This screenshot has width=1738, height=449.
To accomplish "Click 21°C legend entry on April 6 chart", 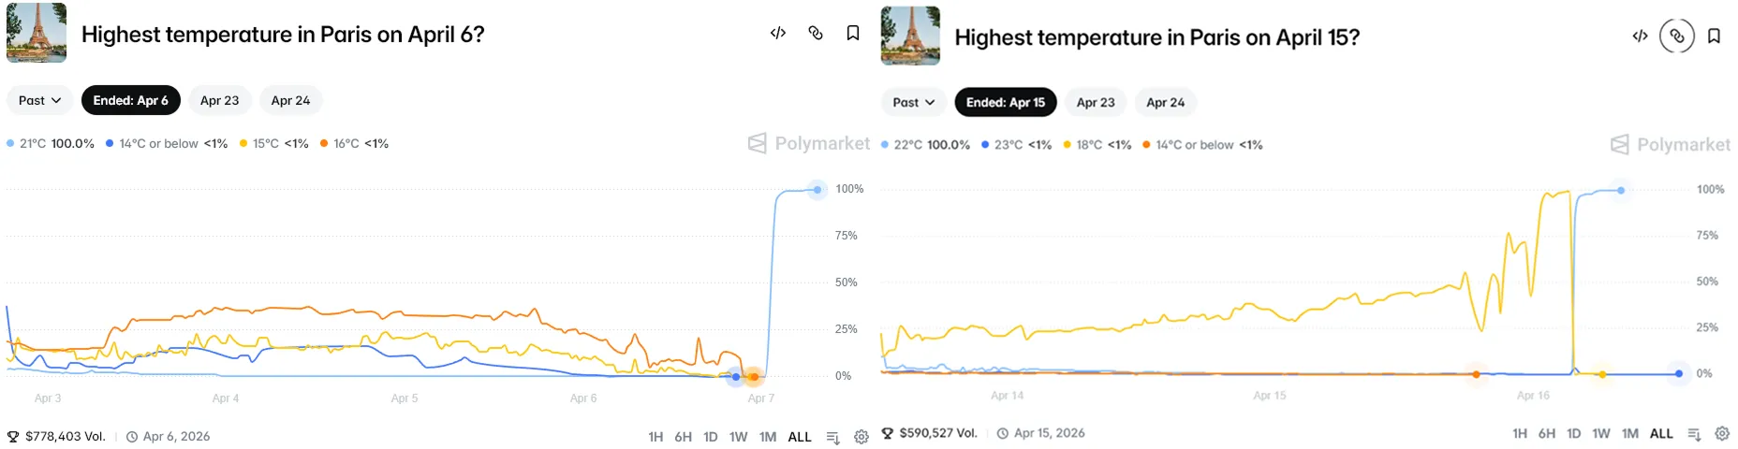I will click(x=51, y=144).
